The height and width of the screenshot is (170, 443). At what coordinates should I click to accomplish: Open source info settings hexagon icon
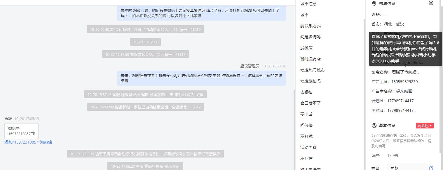(x=431, y=3)
